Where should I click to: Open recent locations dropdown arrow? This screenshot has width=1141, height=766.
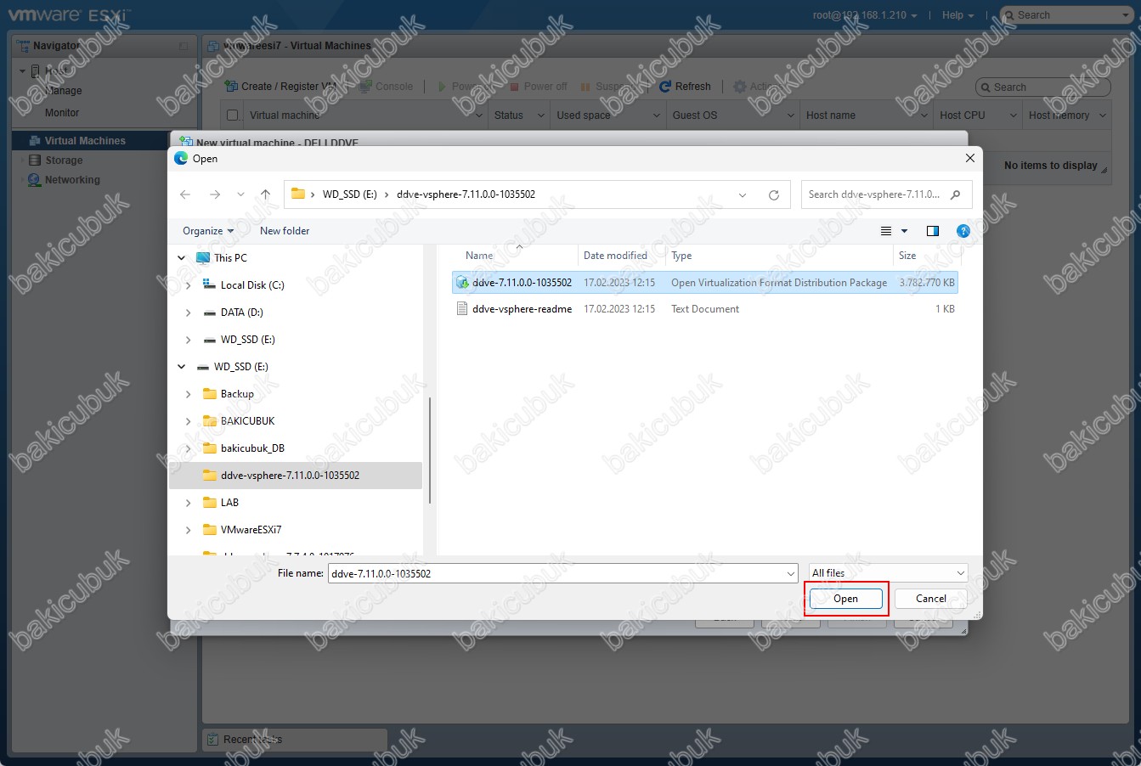[x=240, y=194]
